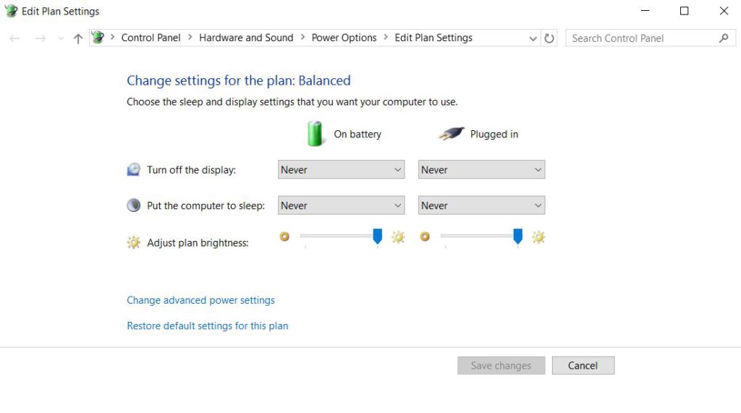741x413 pixels.
Task: Open Plugged in Turn off display dropdown
Action: [481, 170]
